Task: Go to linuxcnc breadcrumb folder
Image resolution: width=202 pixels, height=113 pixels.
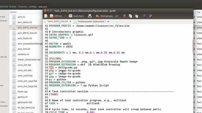Action: pyautogui.click(x=23, y=7)
